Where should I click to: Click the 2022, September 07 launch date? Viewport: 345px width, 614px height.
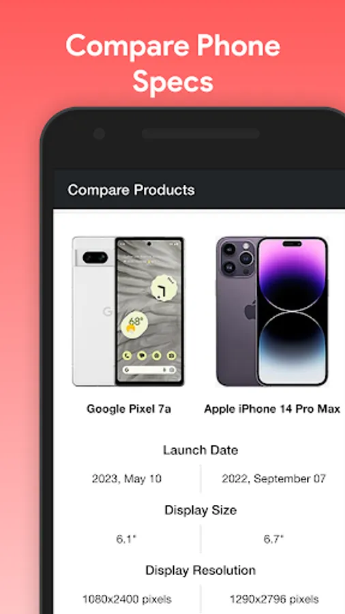(274, 478)
